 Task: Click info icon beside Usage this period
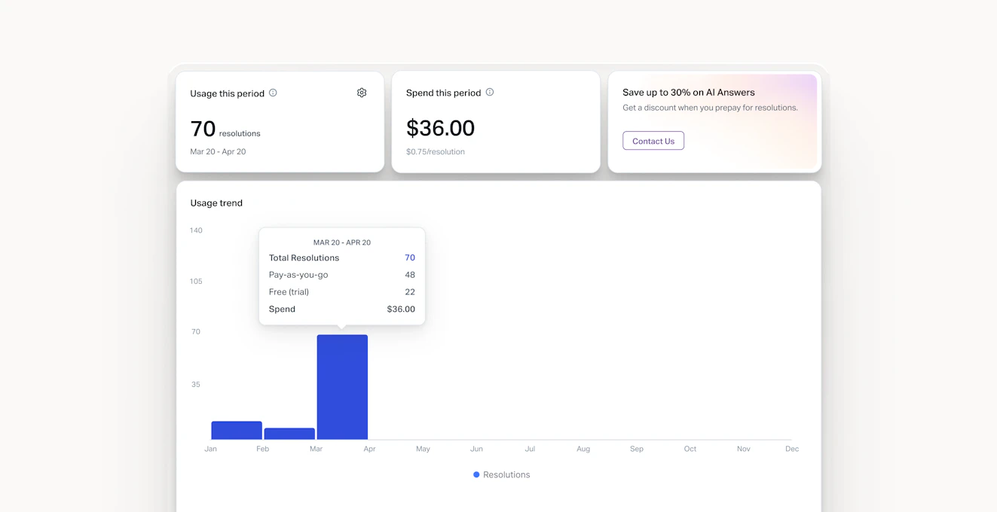[x=273, y=93]
